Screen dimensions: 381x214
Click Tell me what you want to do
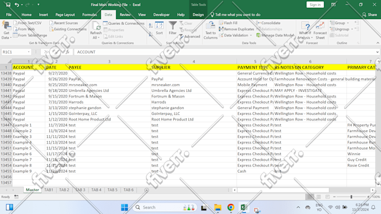(x=235, y=15)
